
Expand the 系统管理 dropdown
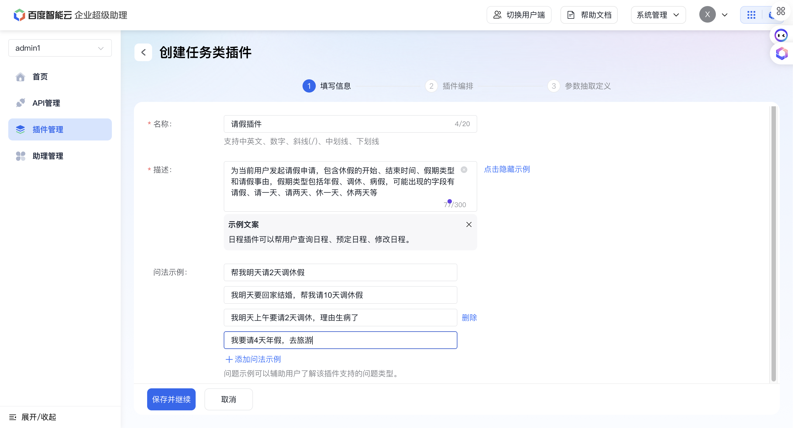tap(658, 15)
